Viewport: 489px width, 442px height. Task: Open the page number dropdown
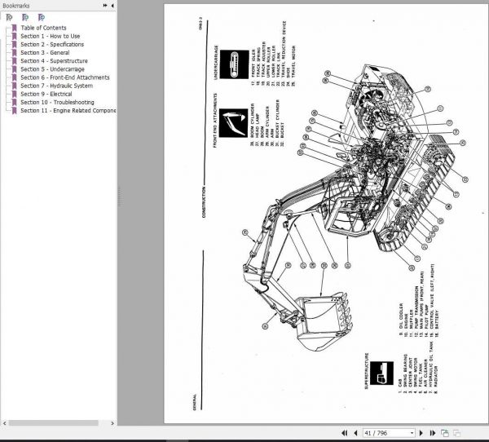(412, 433)
